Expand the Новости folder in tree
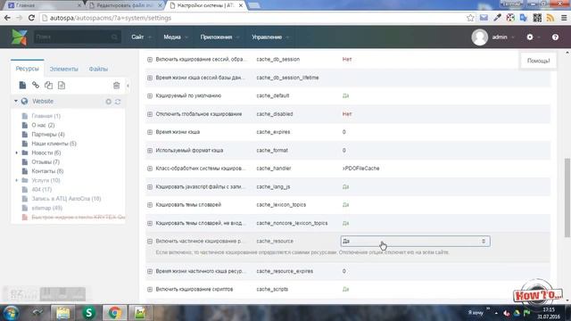The image size is (571, 321). pos(17,152)
